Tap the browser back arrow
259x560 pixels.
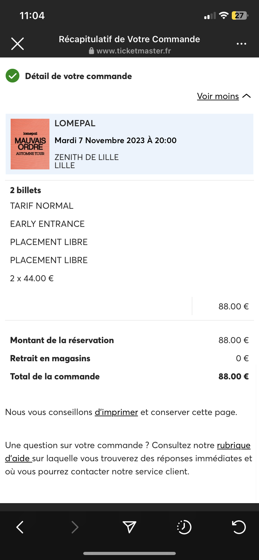(20, 527)
